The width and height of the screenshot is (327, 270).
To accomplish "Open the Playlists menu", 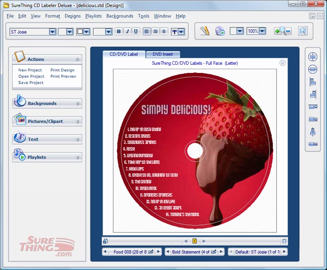I will coord(93,16).
